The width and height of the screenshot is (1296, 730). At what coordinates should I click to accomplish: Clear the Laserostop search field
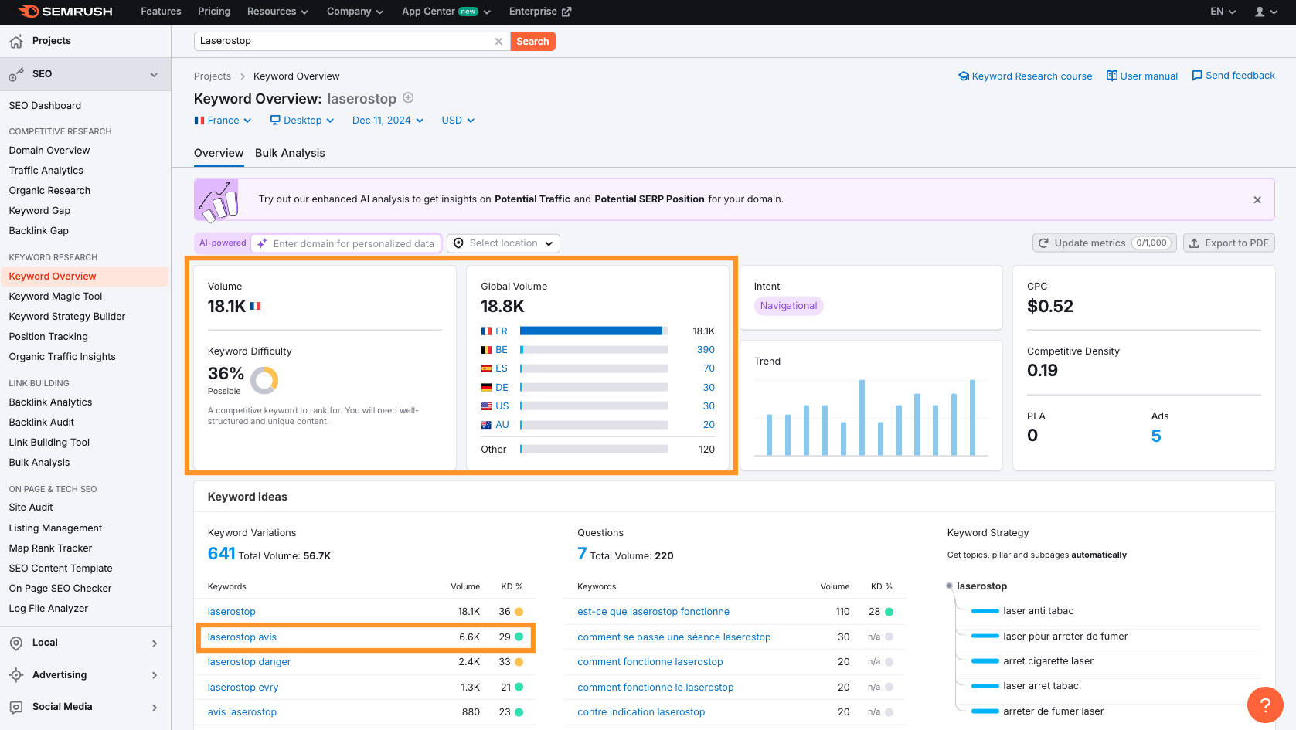498,42
